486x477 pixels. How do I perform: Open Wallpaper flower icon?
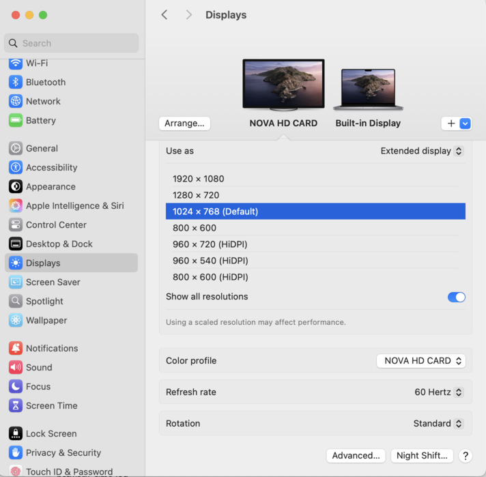pos(16,320)
